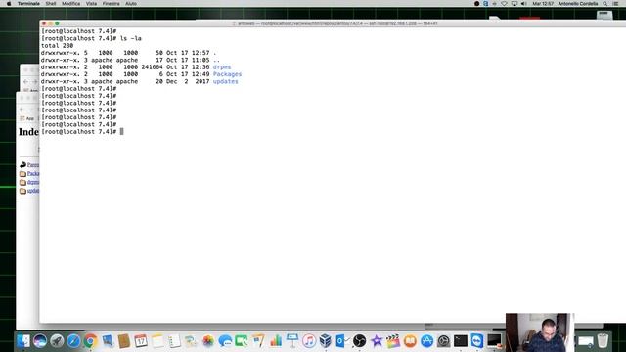Open Photos app in the Dock
This screenshot has height=352, width=626.
pyautogui.click(x=208, y=341)
